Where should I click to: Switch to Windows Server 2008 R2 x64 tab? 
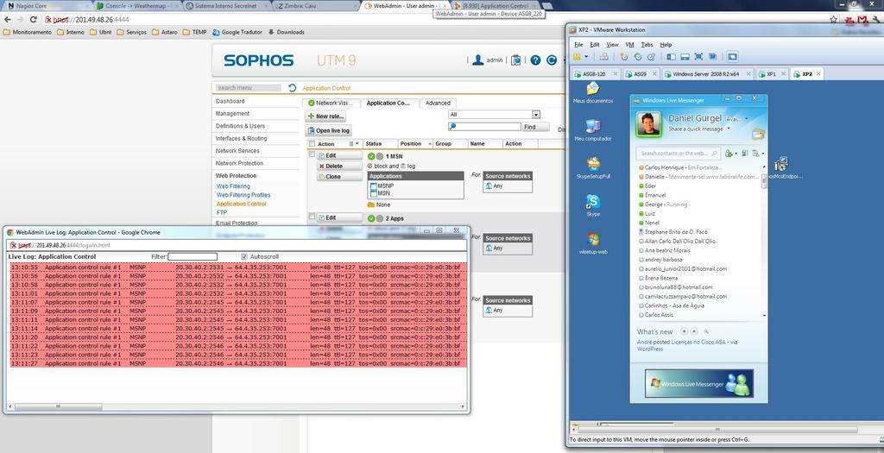[x=706, y=74]
